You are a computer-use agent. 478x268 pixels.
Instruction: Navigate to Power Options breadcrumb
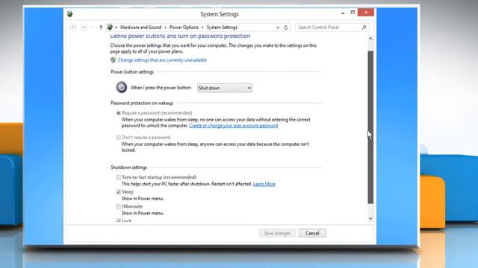[x=184, y=28]
